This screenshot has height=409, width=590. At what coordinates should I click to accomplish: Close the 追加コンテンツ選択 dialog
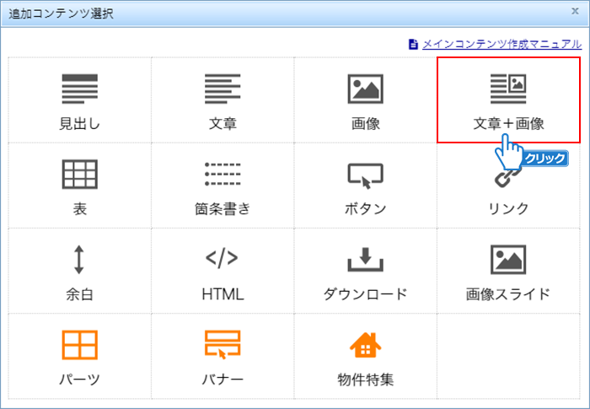575,11
